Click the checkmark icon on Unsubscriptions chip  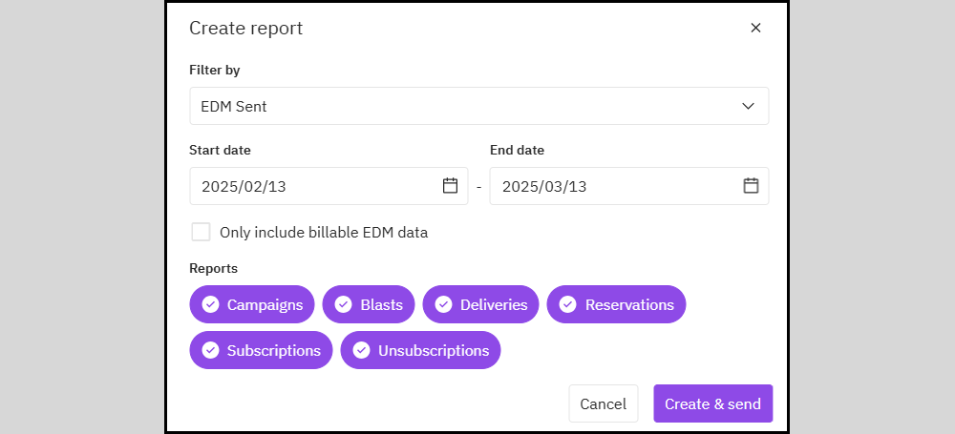(362, 350)
